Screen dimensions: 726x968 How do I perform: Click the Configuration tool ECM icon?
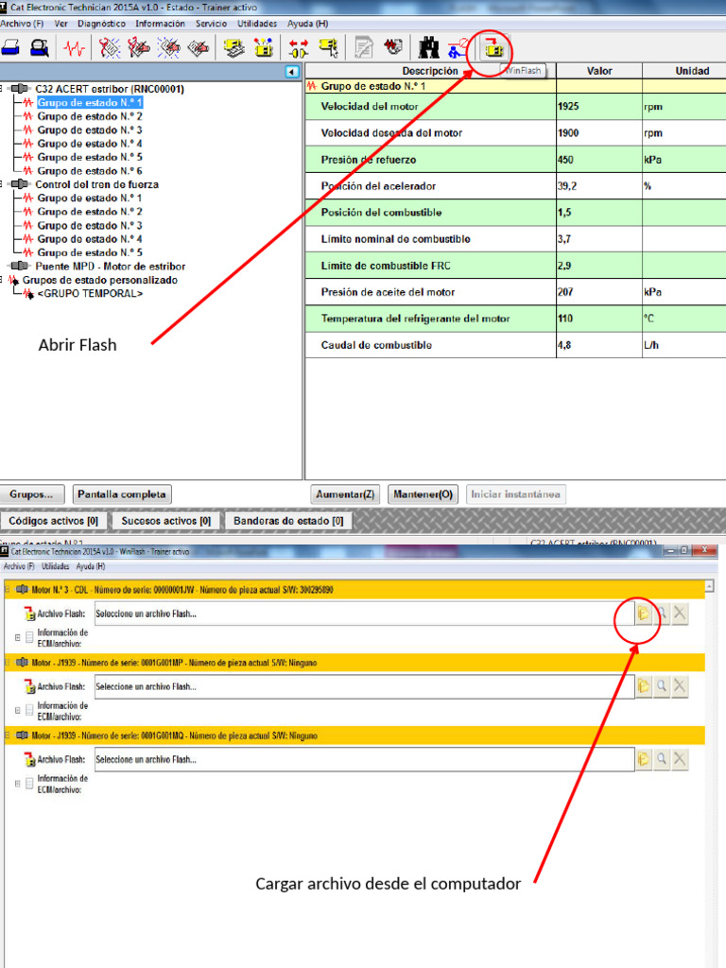264,47
